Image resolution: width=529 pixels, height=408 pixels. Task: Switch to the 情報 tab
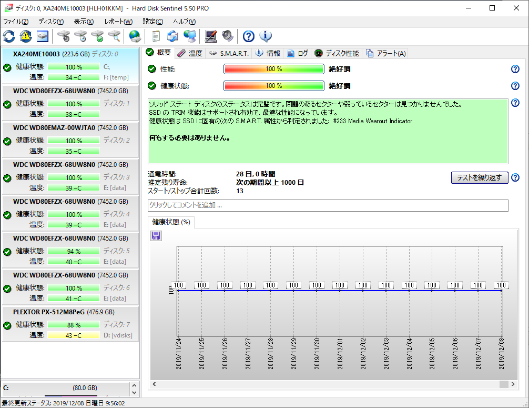click(268, 53)
